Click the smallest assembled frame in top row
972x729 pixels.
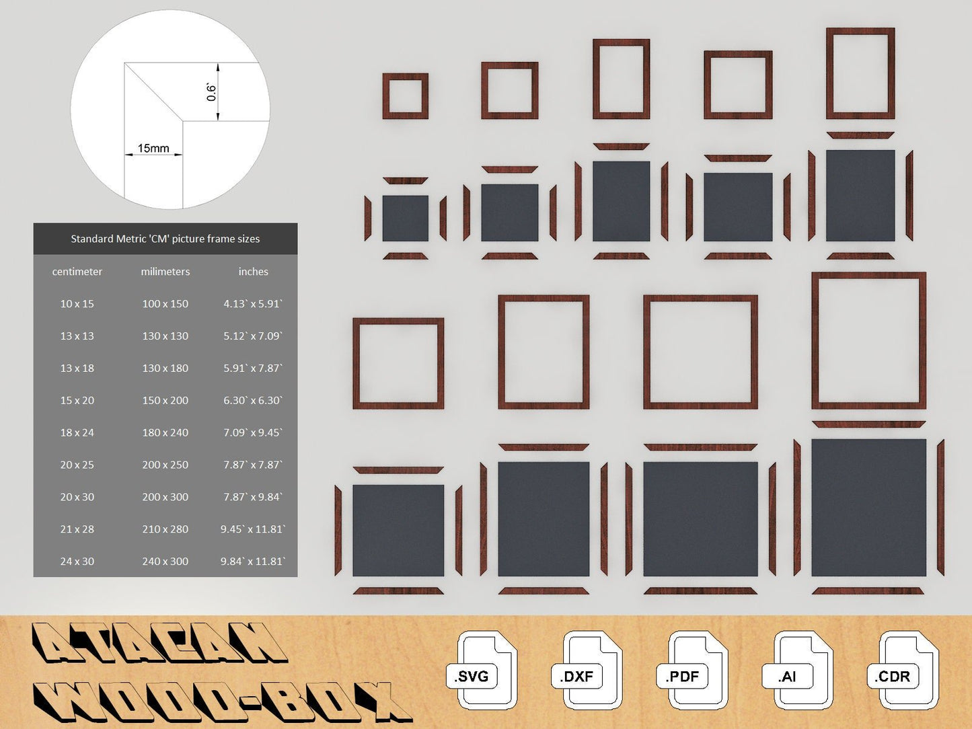click(406, 96)
